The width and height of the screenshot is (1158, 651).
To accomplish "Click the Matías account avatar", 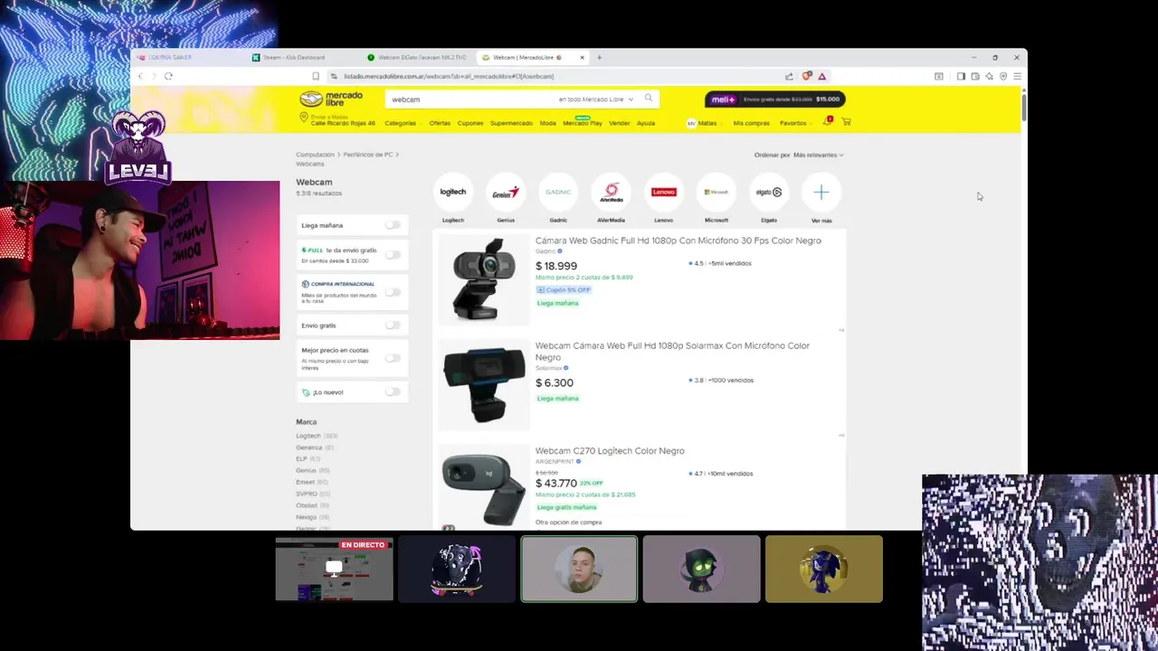I will click(691, 123).
